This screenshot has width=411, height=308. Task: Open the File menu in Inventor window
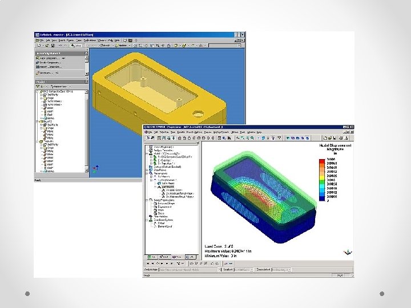coord(41,40)
